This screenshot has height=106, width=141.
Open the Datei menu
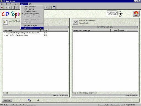2,4
